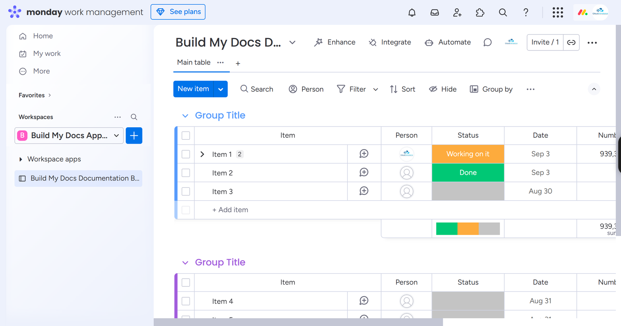Collapse the first Group Title chevron
This screenshot has width=621, height=326.
click(x=185, y=116)
